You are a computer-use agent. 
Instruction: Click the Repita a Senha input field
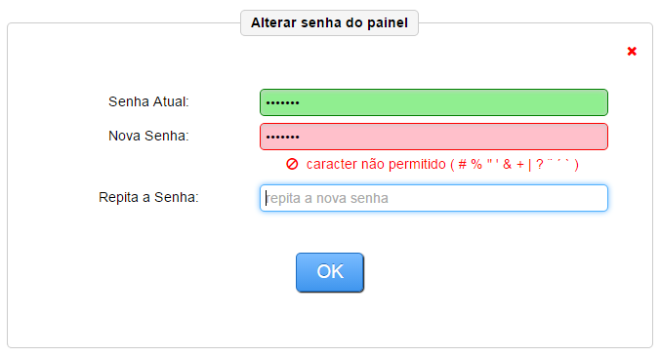pos(433,198)
